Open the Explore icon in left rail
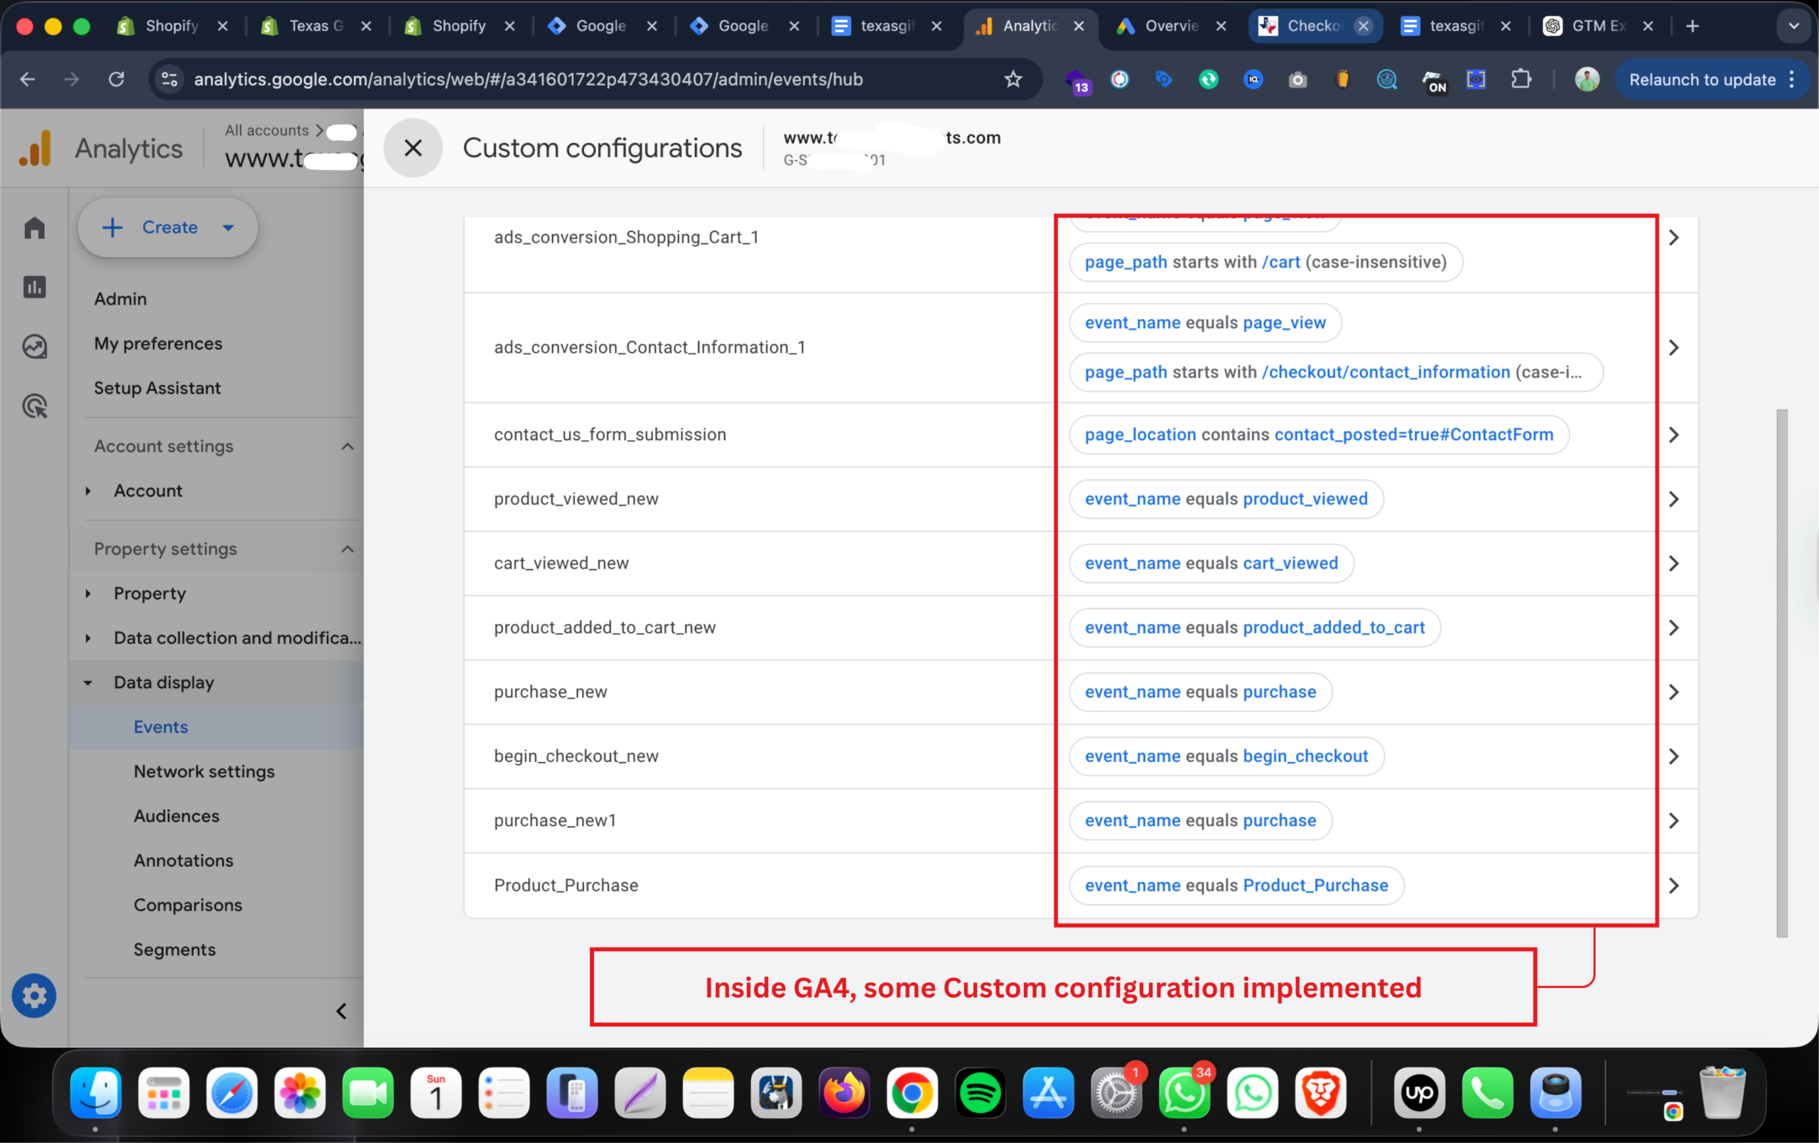Viewport: 1819px width, 1143px height. click(35, 347)
